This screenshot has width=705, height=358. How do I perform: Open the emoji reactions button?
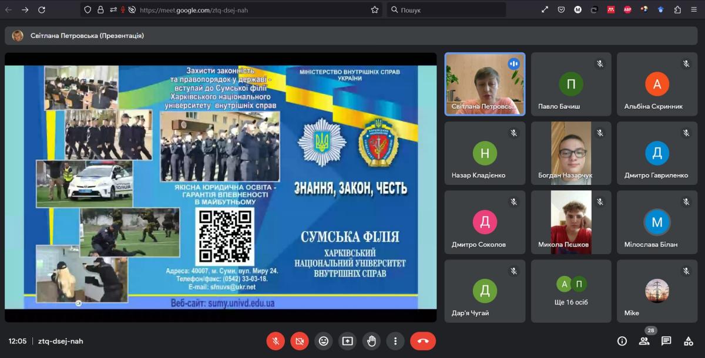point(324,340)
